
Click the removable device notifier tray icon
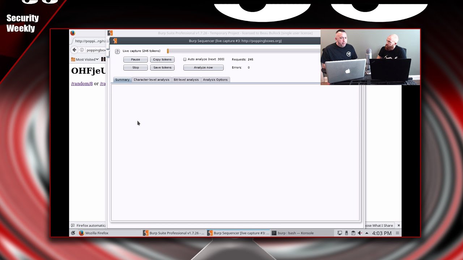(347, 233)
